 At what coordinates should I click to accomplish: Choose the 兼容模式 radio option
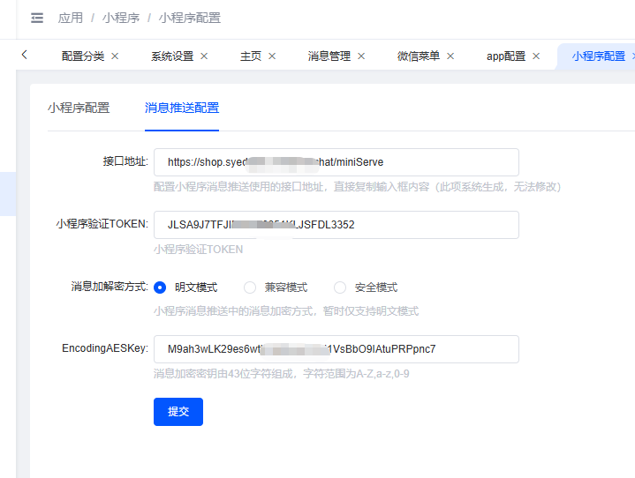click(250, 288)
